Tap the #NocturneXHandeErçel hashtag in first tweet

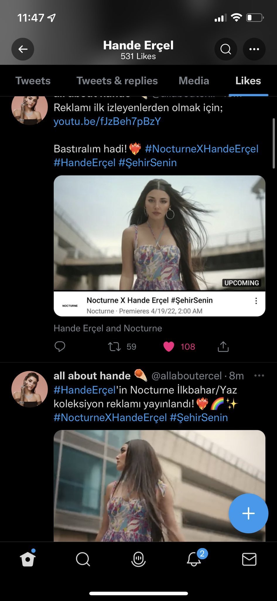coord(202,149)
